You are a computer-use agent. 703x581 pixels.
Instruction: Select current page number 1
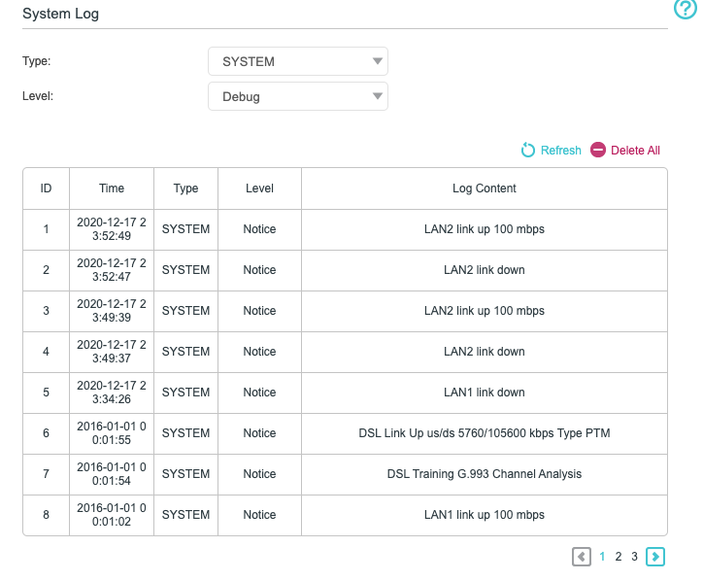(602, 557)
